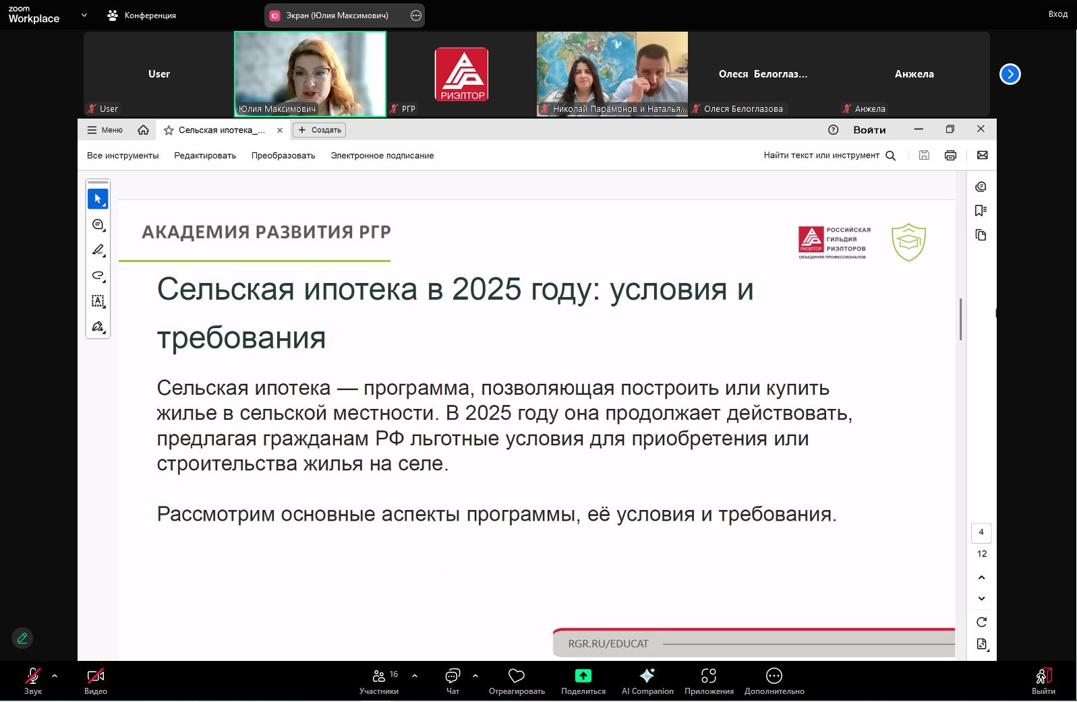Open Acrobat help question mark
This screenshot has height=702, width=1077.
[833, 130]
